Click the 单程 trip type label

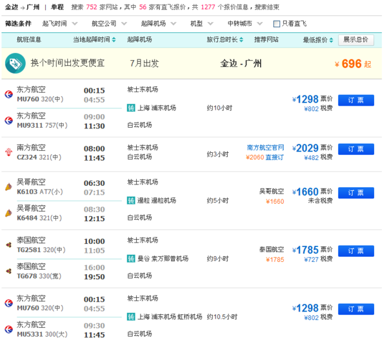[57, 7]
